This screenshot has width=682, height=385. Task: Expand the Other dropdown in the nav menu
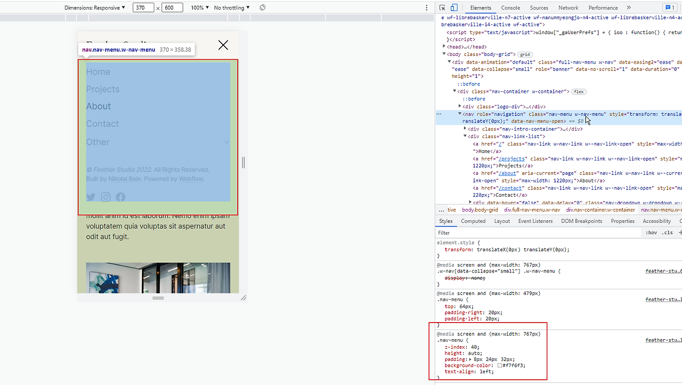coord(158,142)
